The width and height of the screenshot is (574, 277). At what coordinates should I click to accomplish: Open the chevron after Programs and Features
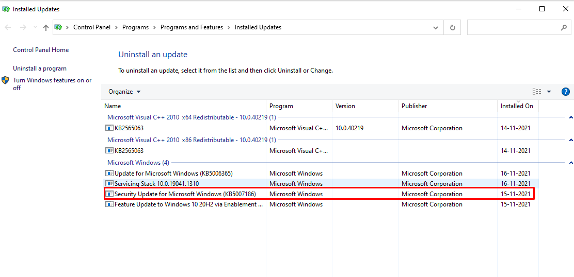tap(229, 27)
